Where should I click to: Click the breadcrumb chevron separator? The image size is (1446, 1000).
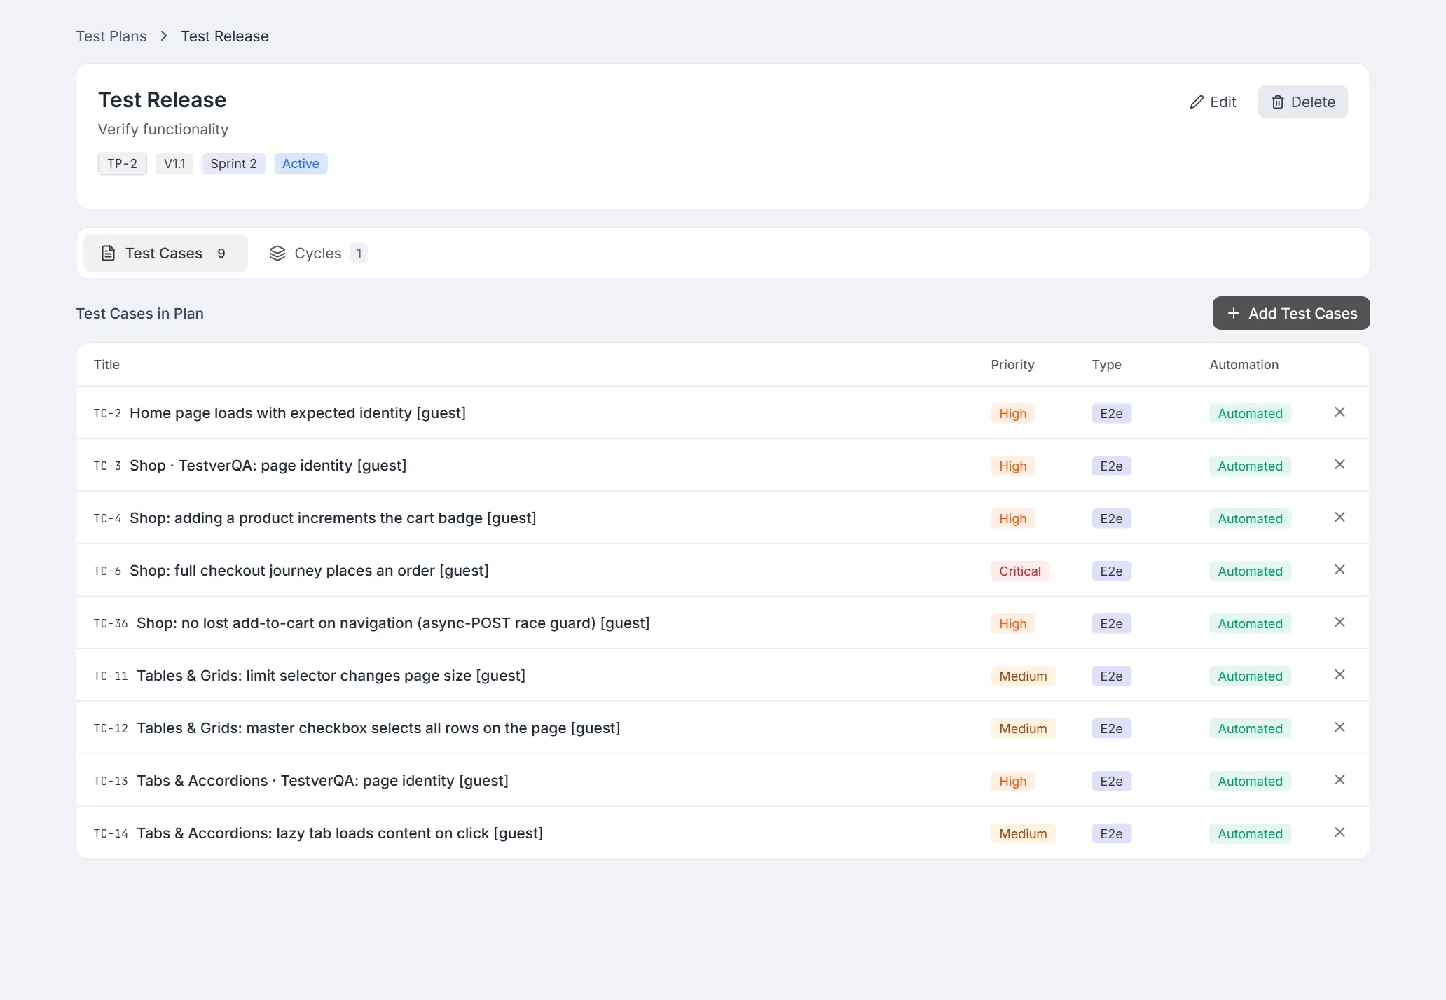point(164,36)
